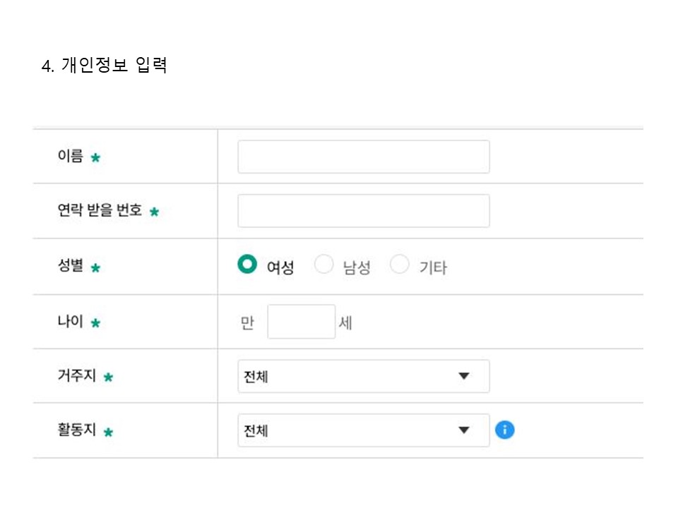Click the 나이 age input box
Image resolution: width=678 pixels, height=508 pixels.
coord(301,322)
